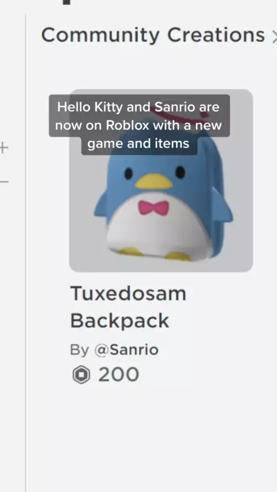Click the word Backpack in item title
The image size is (277, 492).
click(119, 321)
